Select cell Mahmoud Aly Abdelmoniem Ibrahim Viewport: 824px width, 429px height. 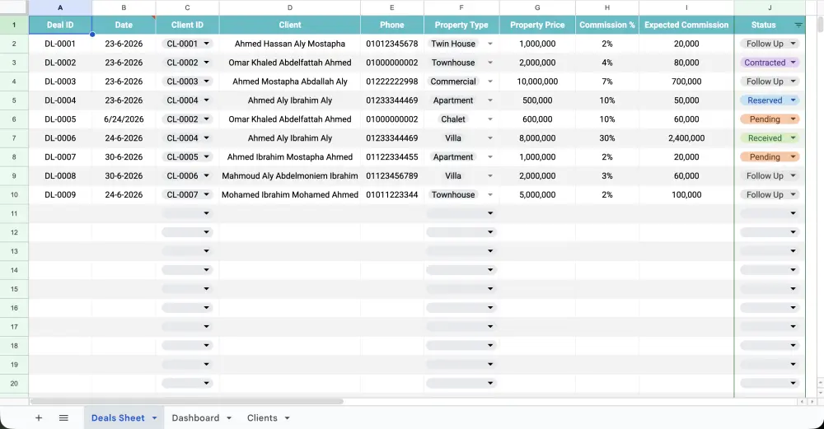(x=290, y=176)
